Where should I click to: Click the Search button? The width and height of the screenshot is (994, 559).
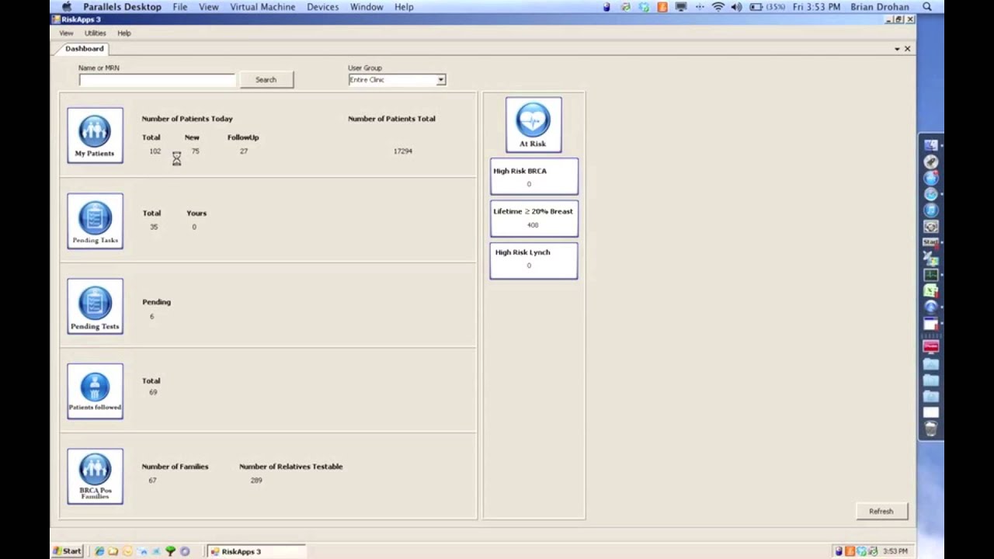(x=266, y=80)
